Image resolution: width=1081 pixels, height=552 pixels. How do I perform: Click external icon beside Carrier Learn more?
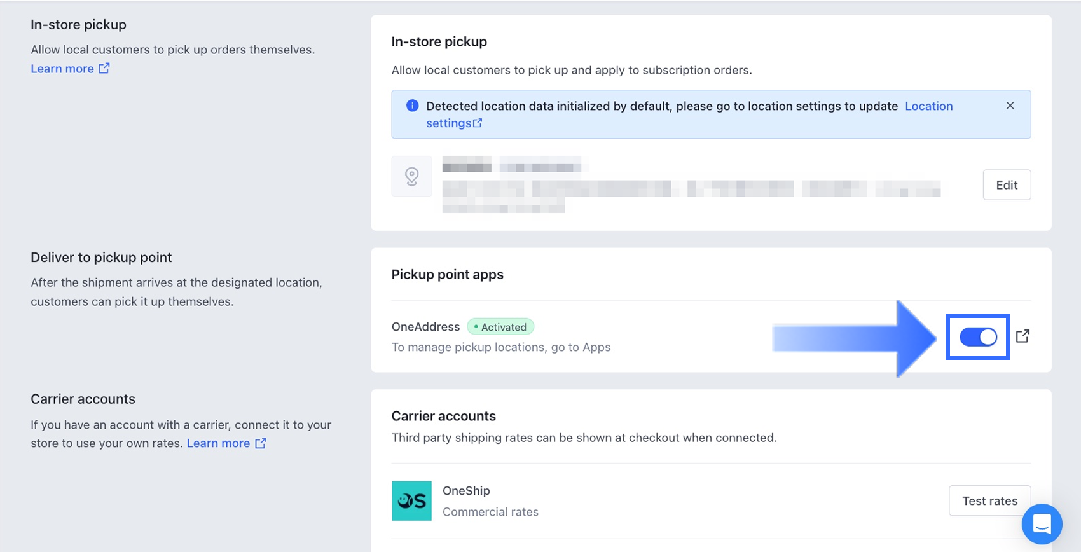[x=261, y=443]
